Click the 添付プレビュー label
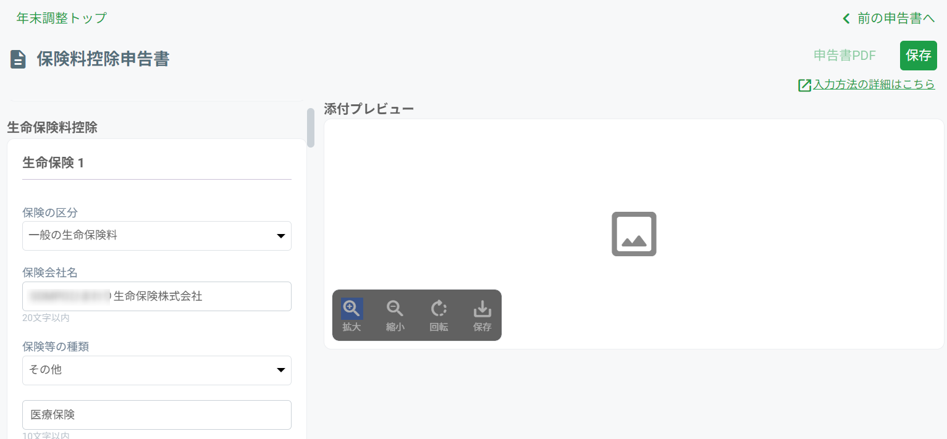This screenshot has height=439, width=947. [x=369, y=109]
